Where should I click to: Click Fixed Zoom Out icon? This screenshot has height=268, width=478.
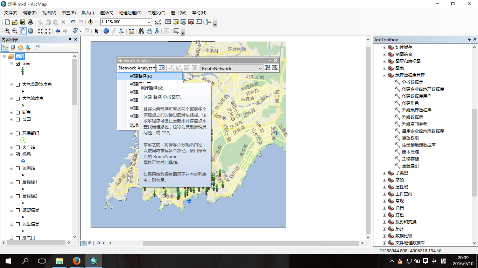click(48, 31)
